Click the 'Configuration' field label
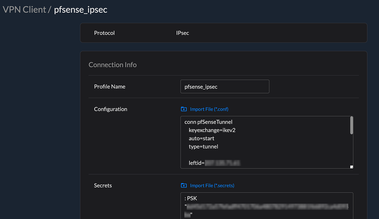 coord(110,109)
